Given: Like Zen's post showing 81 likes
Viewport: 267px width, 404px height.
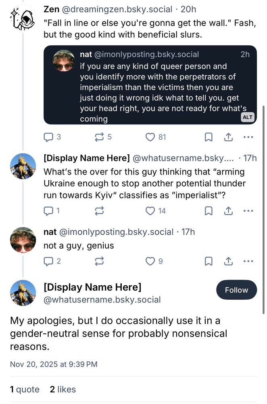Looking at the screenshot, I should [150, 137].
